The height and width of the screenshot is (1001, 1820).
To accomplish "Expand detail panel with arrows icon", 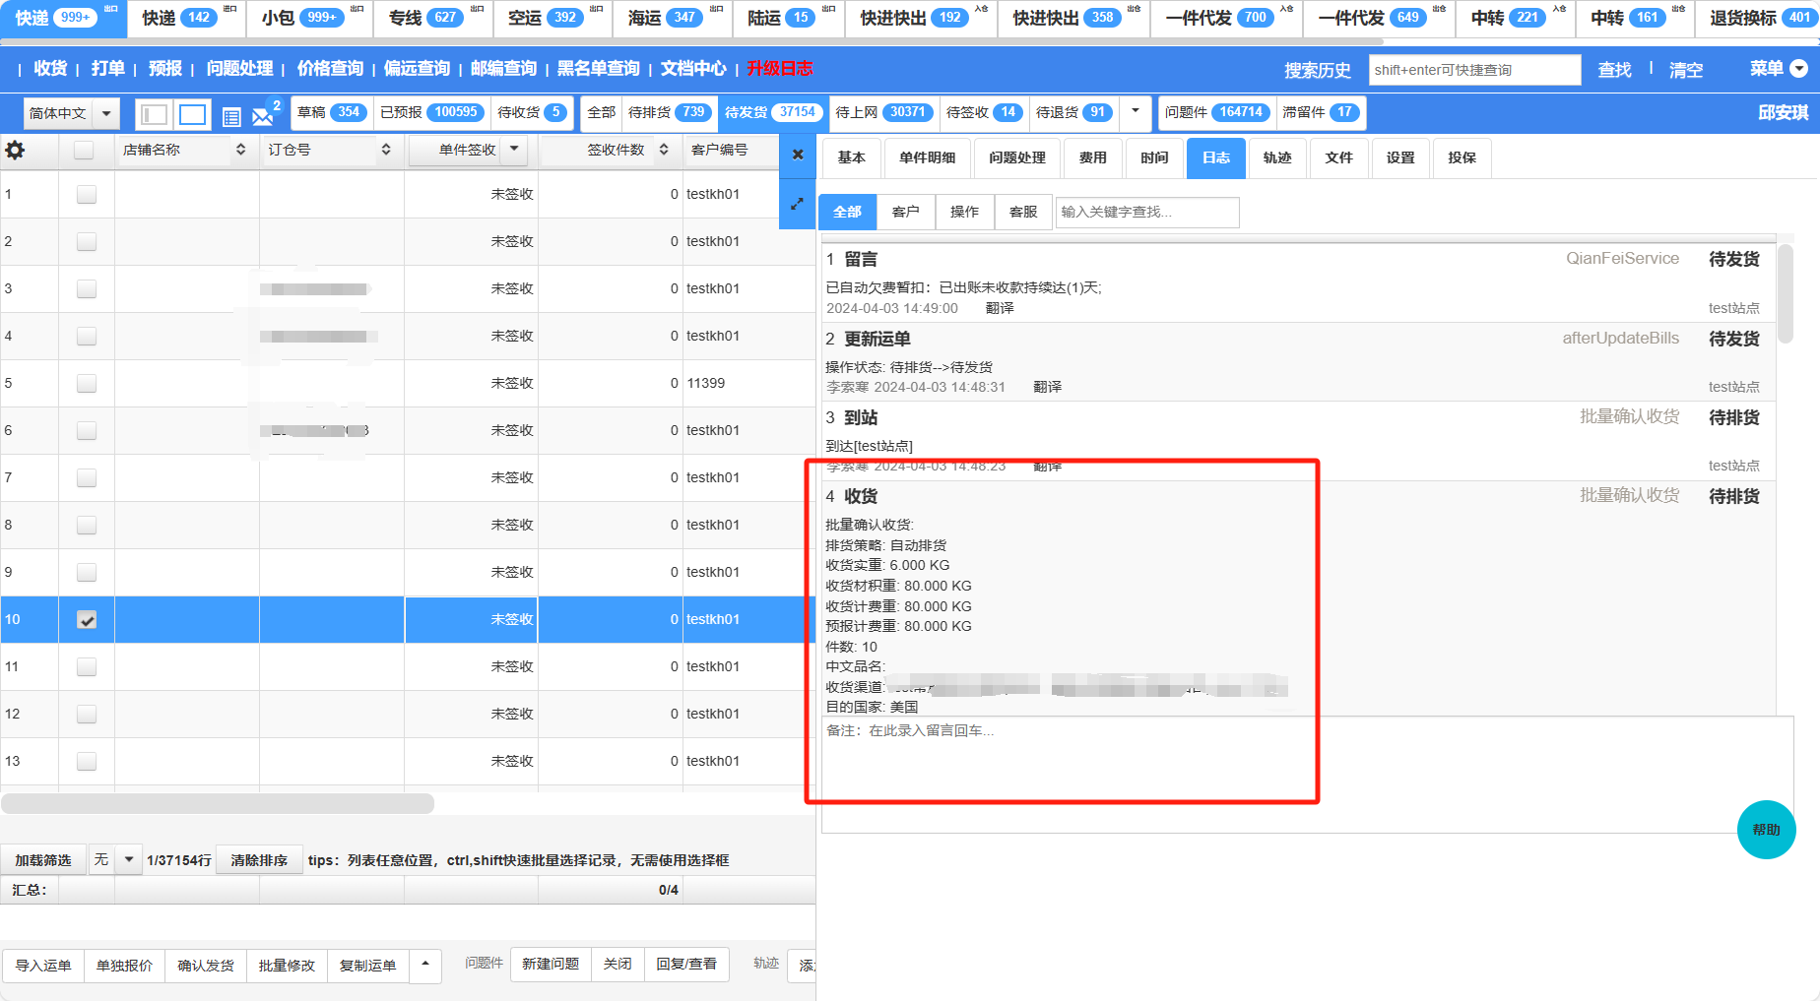I will coord(798,204).
